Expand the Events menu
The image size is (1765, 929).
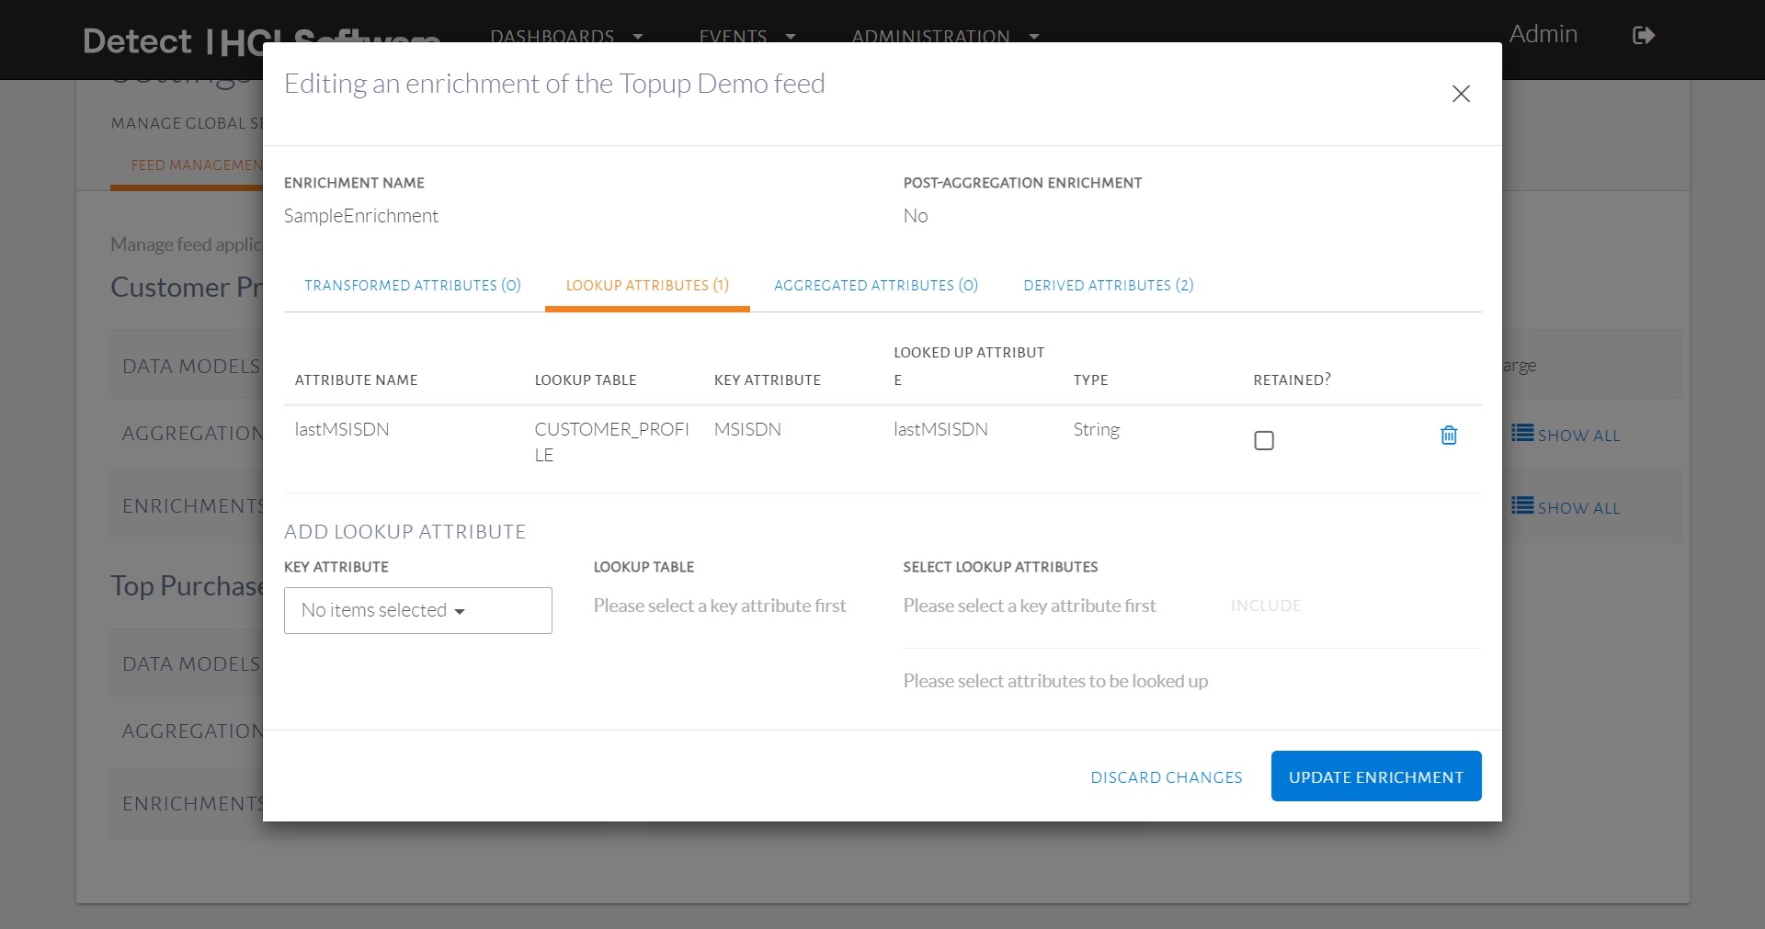[x=746, y=36]
